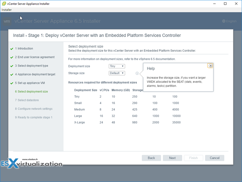Click the globe language icon
242x182 pixels.
coord(224,21)
